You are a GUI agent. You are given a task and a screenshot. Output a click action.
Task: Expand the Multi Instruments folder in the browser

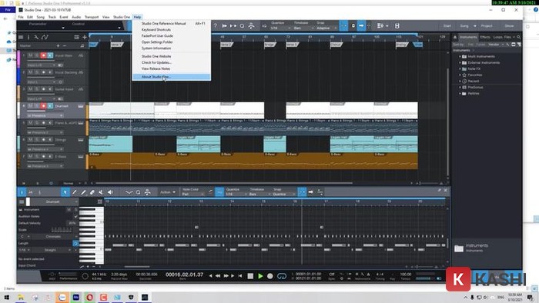click(460, 56)
